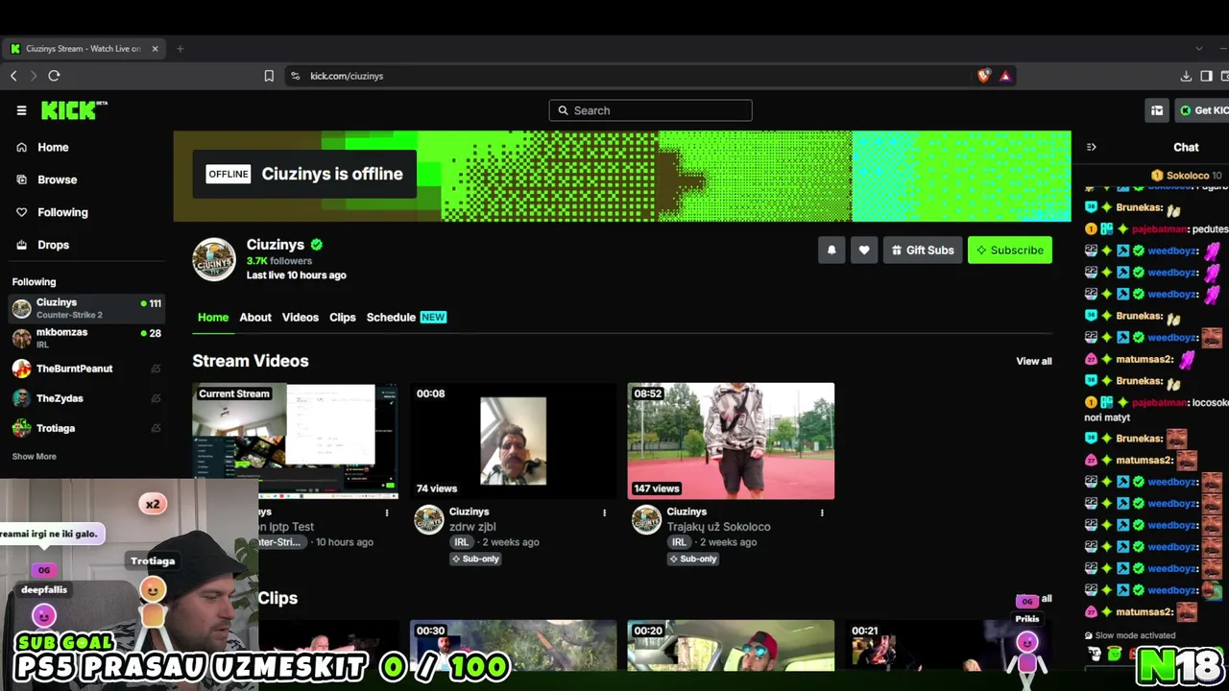
Task: Open the Brave Rewards triangle icon
Action: 1005,76
